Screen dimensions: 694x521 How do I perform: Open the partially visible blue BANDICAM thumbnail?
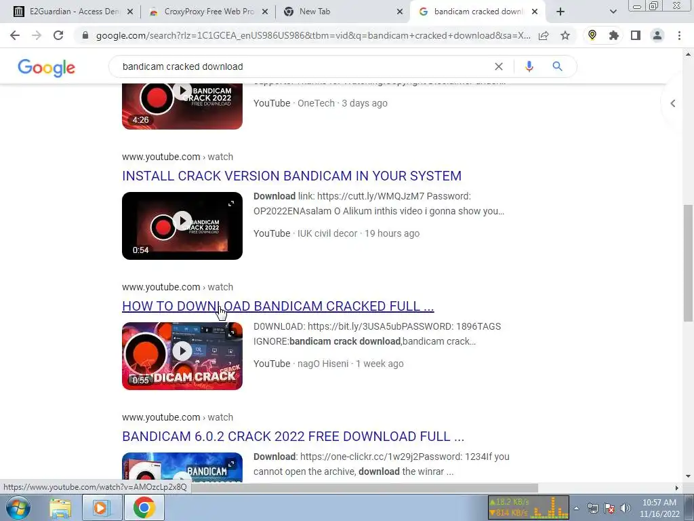point(182,467)
